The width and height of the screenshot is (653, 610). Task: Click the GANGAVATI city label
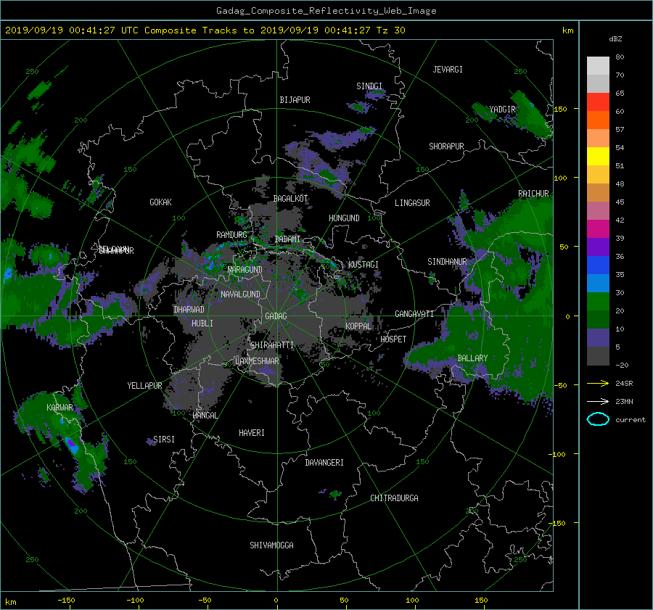click(x=414, y=313)
